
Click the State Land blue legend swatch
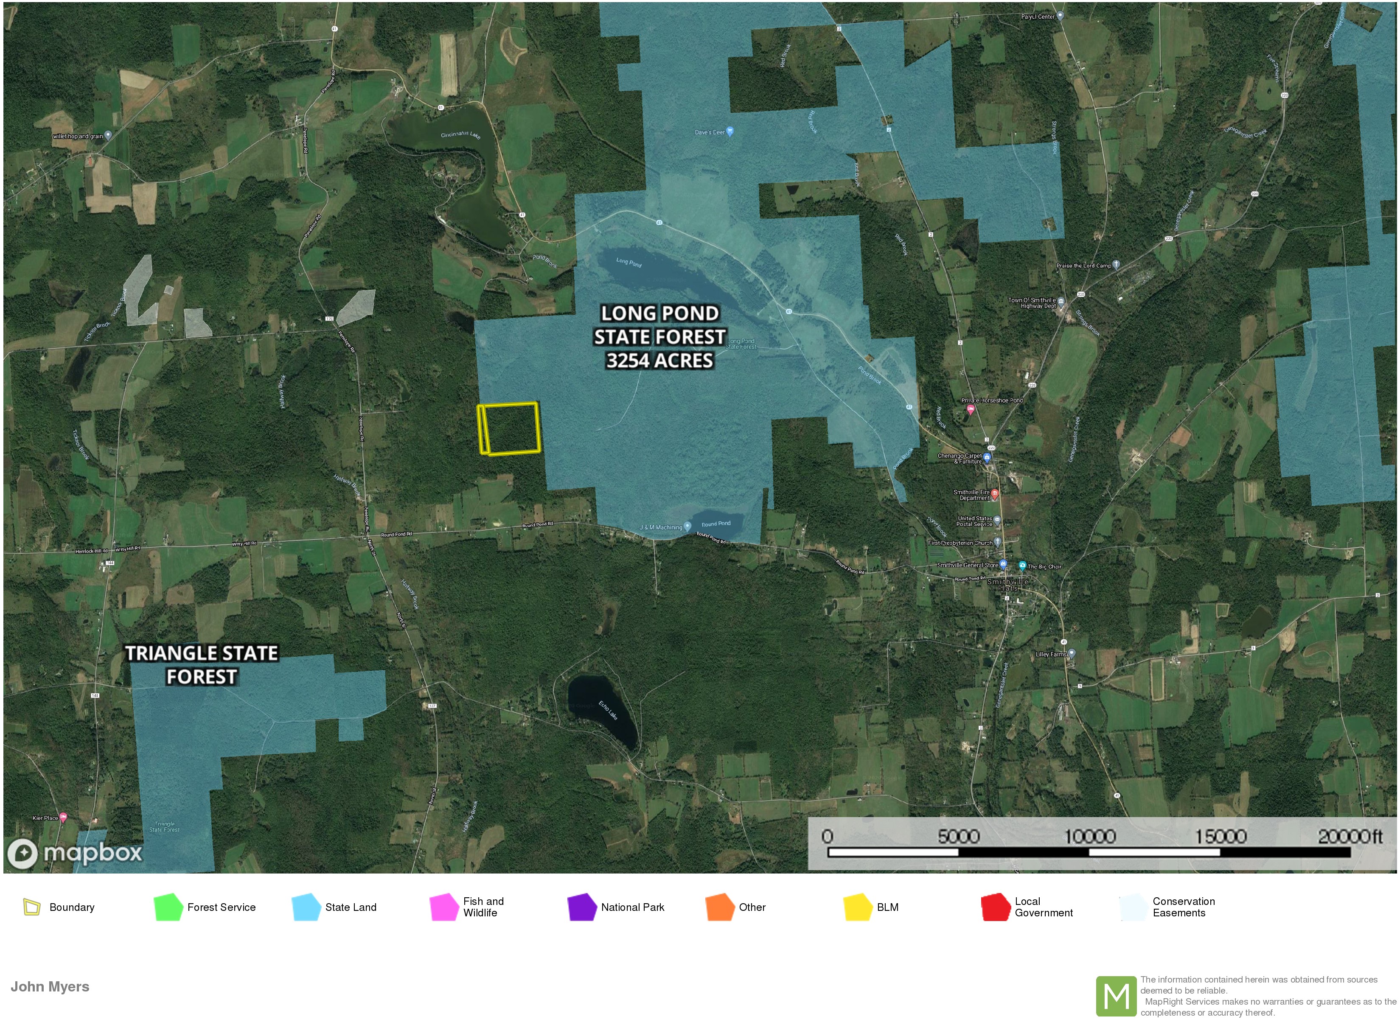pyautogui.click(x=306, y=907)
